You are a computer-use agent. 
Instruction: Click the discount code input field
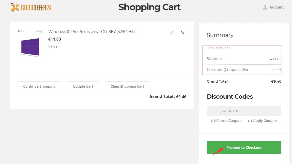(x=244, y=111)
